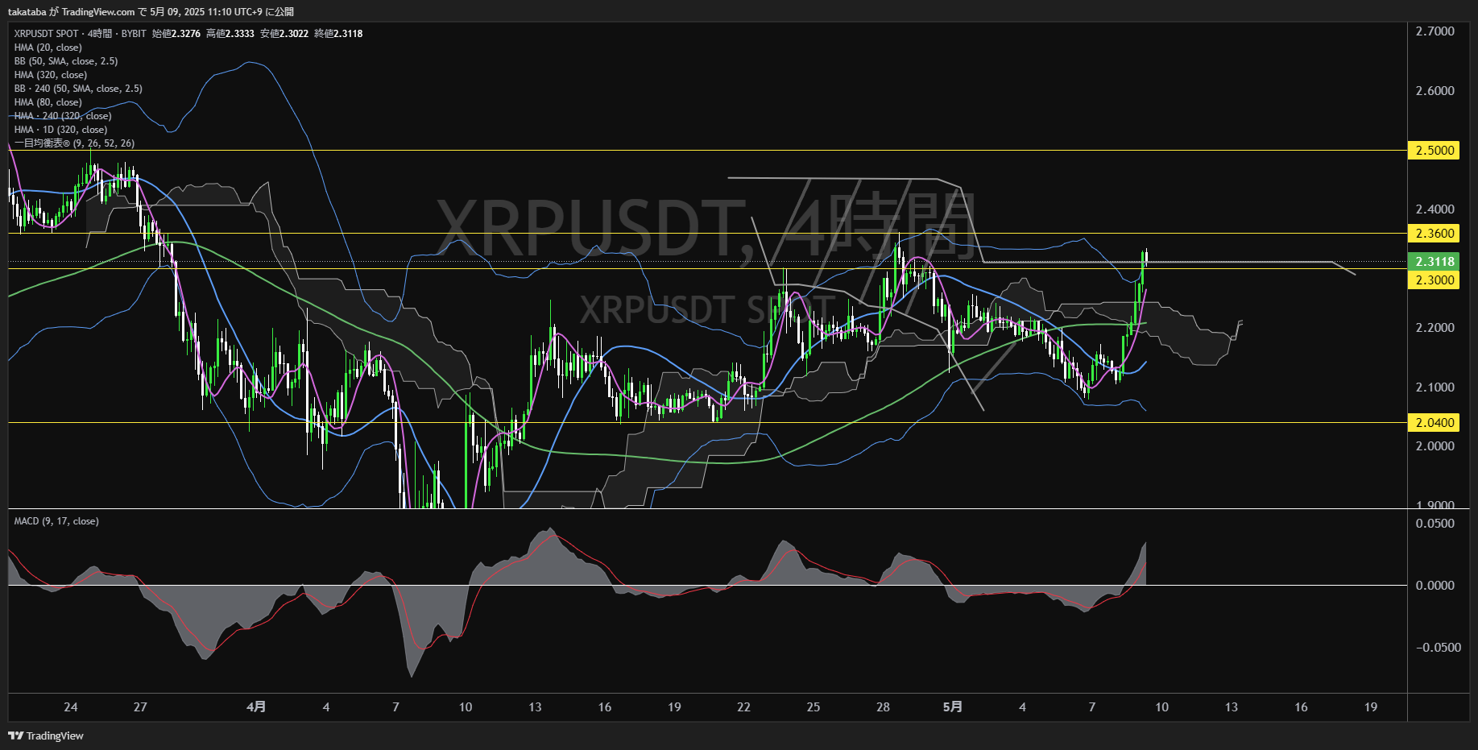Click the 2.2000 price axis value
Screen dimensions: 1478x750
1435,328
